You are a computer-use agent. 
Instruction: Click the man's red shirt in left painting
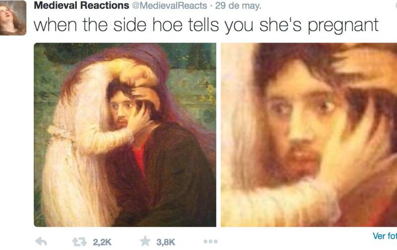tap(140, 157)
